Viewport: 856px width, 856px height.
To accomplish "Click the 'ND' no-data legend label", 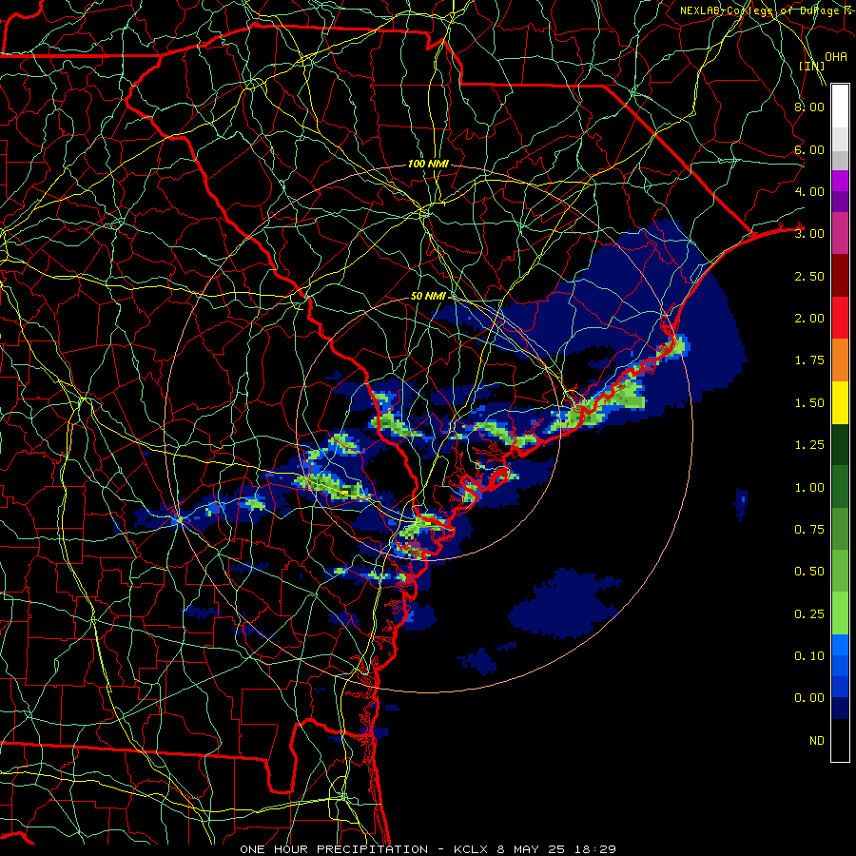I will 817,741.
